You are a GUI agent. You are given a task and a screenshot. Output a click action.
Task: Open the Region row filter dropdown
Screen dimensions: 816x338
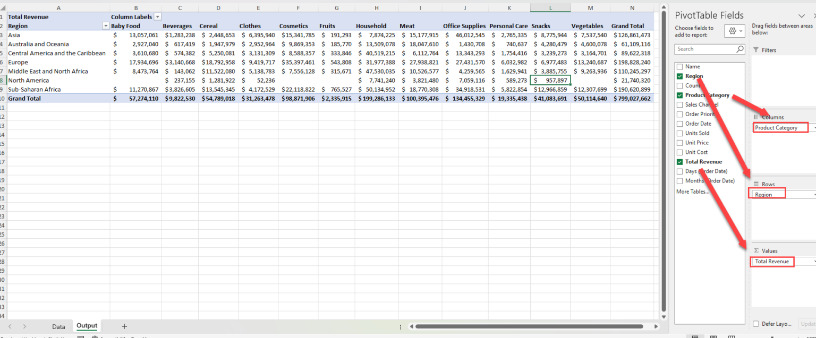pyautogui.click(x=105, y=26)
